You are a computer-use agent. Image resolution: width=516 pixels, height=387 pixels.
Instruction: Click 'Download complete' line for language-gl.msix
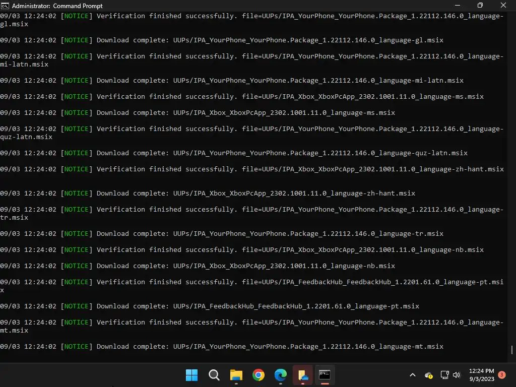[x=222, y=40]
